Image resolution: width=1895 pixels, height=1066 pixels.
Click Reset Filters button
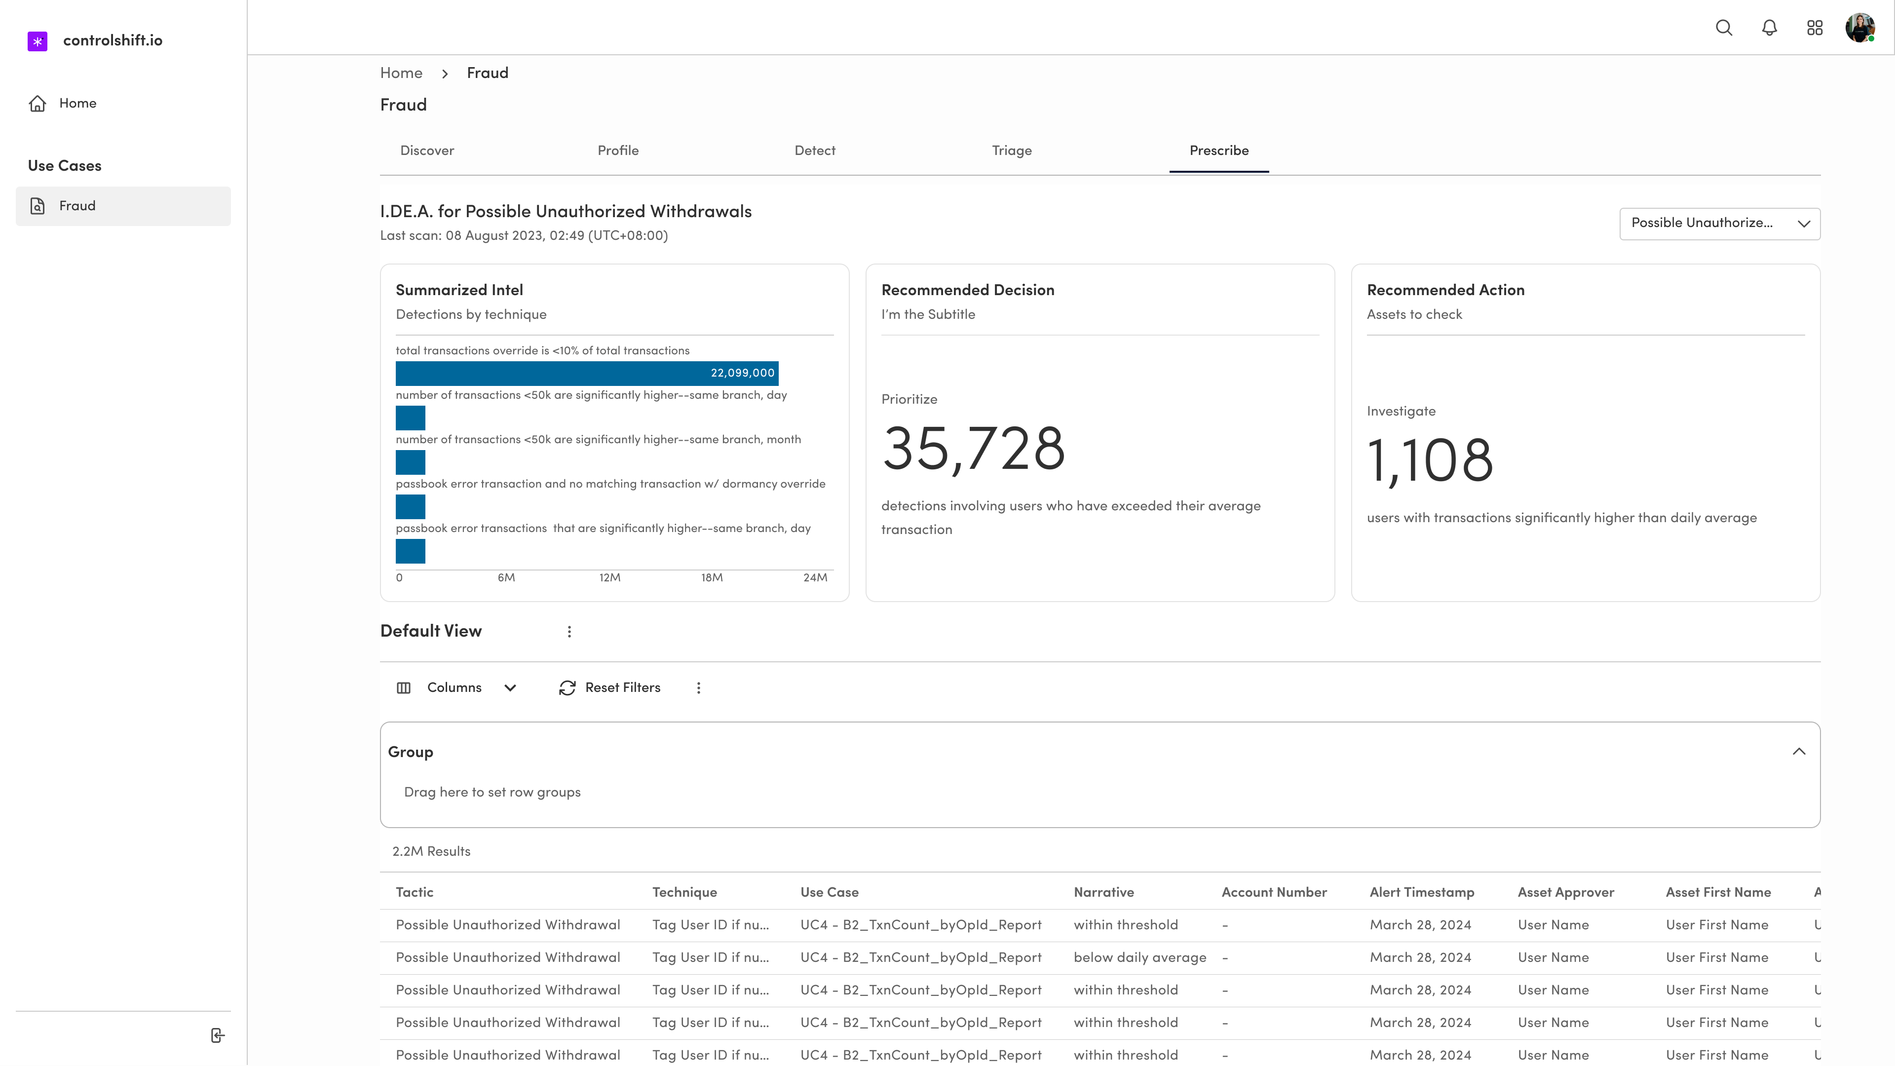tap(609, 688)
